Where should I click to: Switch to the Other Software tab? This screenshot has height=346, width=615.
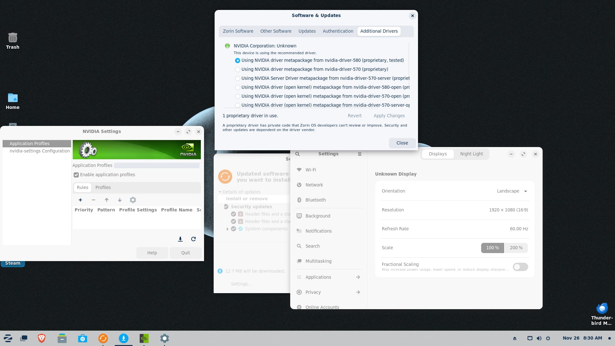click(276, 31)
